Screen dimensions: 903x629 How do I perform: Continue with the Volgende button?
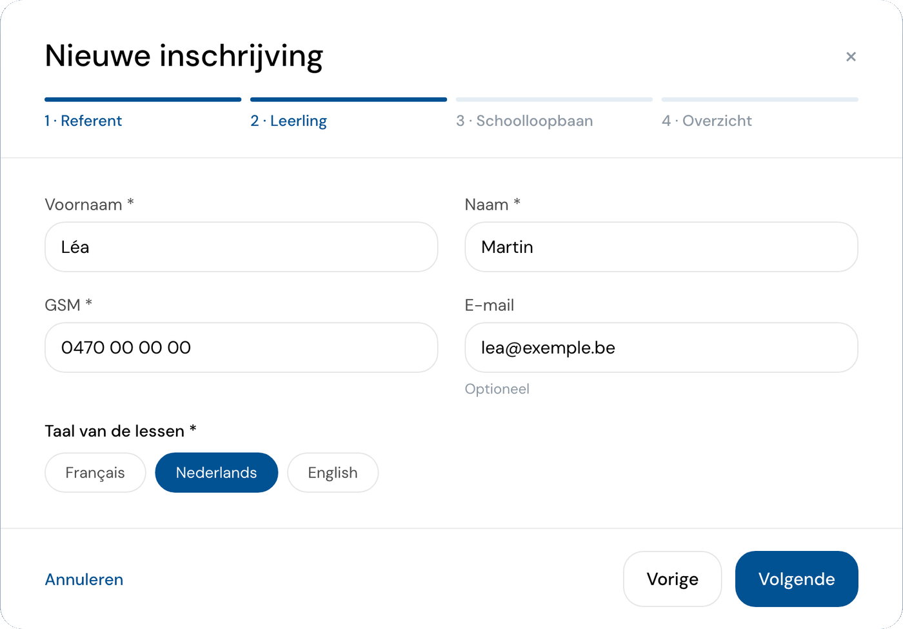tap(797, 579)
